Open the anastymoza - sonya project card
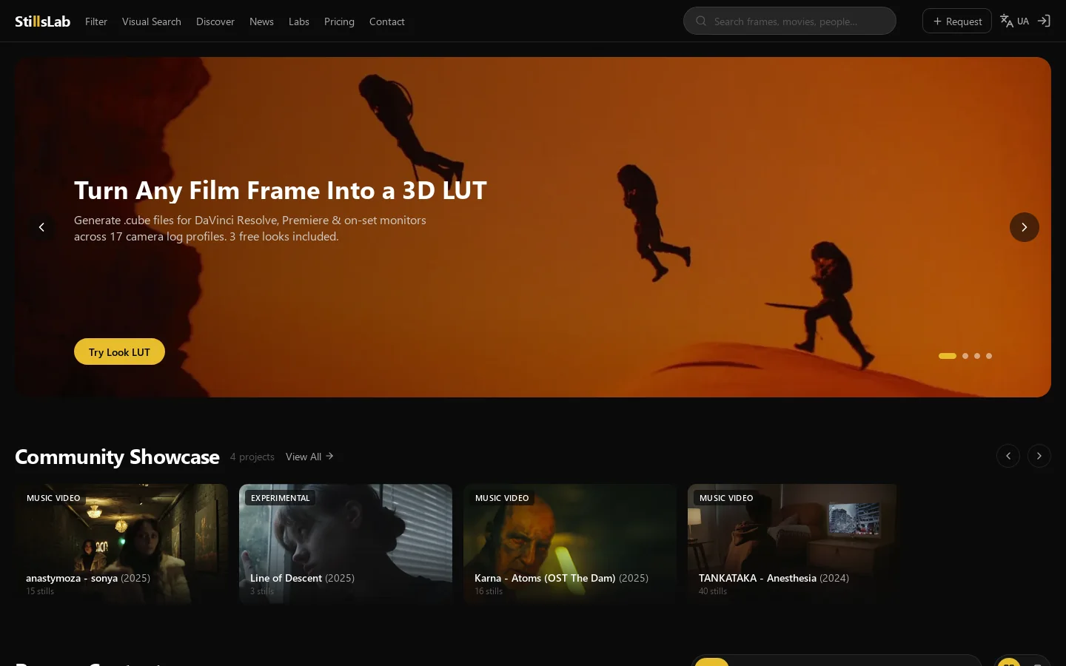Viewport: 1066px width, 666px height. coord(121,544)
